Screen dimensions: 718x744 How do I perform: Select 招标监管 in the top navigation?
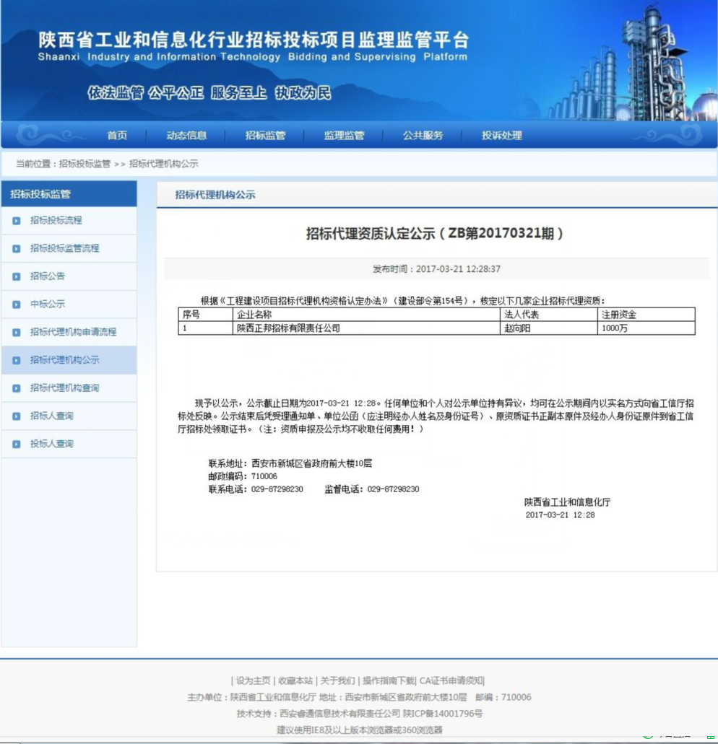(x=265, y=136)
